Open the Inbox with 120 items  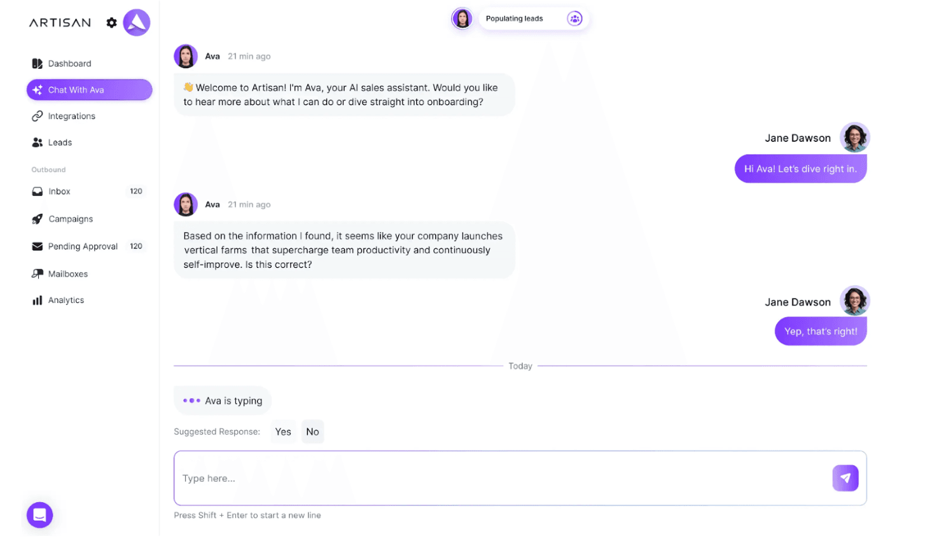pyautogui.click(x=59, y=192)
